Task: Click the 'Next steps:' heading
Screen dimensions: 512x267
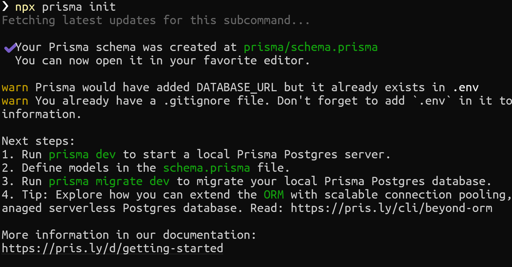Action: coord(38,141)
